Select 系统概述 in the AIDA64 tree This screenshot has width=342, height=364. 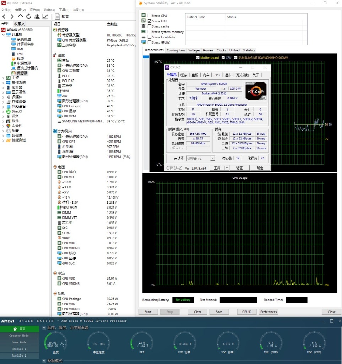click(24, 39)
